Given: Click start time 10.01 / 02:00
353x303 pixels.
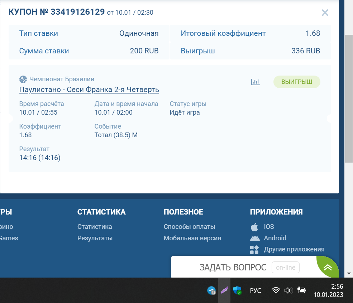Looking at the screenshot, I should (x=114, y=112).
